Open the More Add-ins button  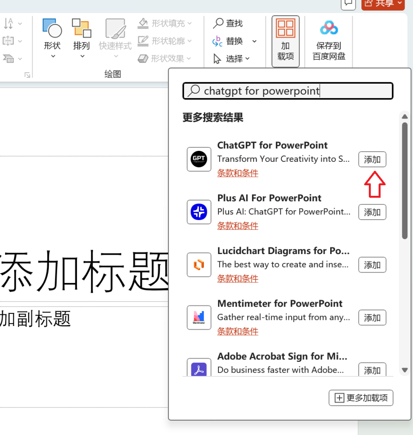pyautogui.click(x=361, y=398)
